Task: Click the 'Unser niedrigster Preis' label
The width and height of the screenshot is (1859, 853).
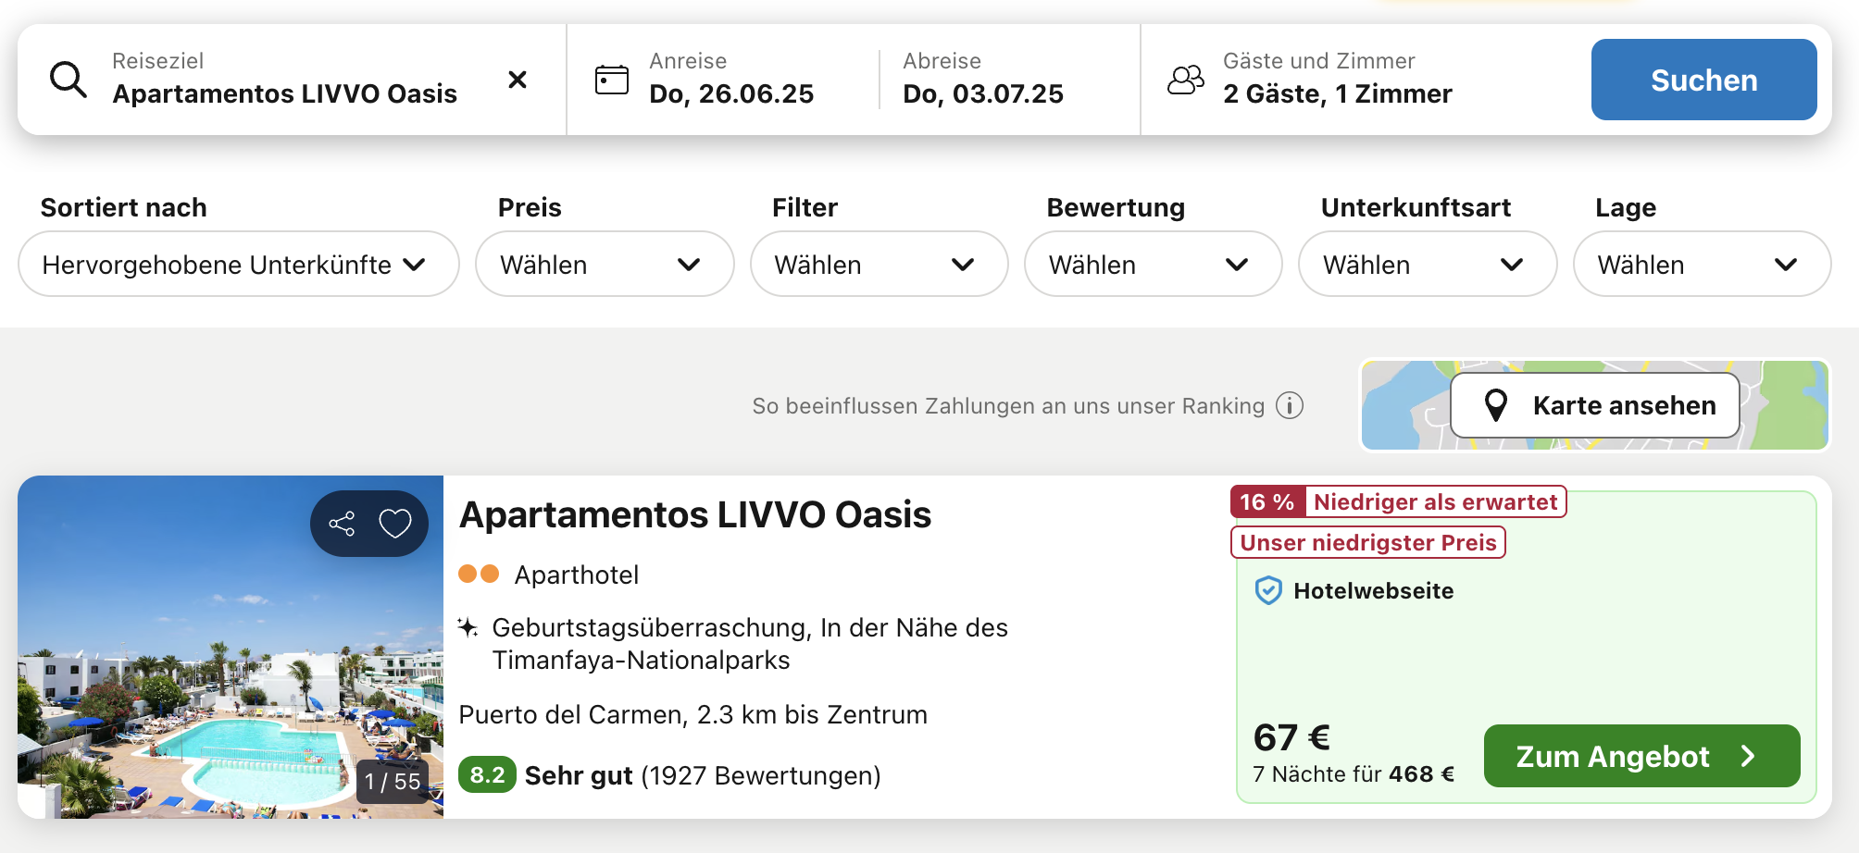Action: tap(1368, 542)
